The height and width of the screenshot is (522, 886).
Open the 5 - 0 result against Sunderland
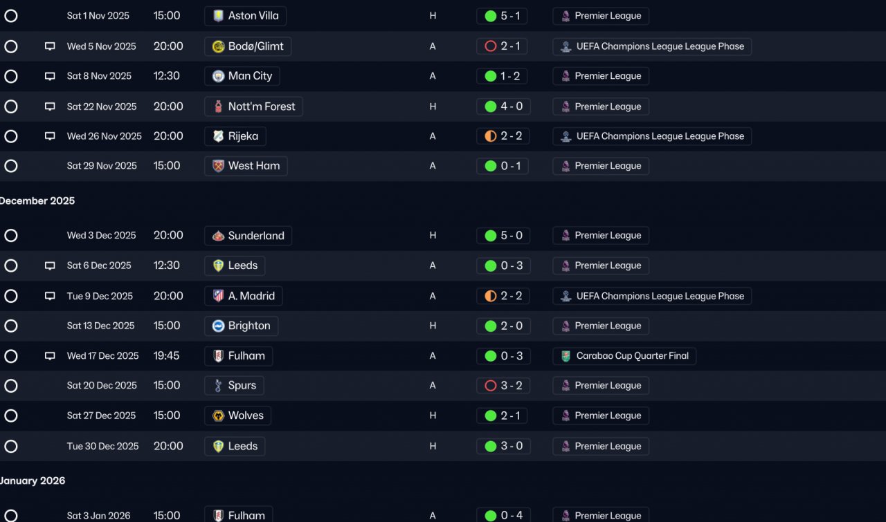pyautogui.click(x=503, y=236)
